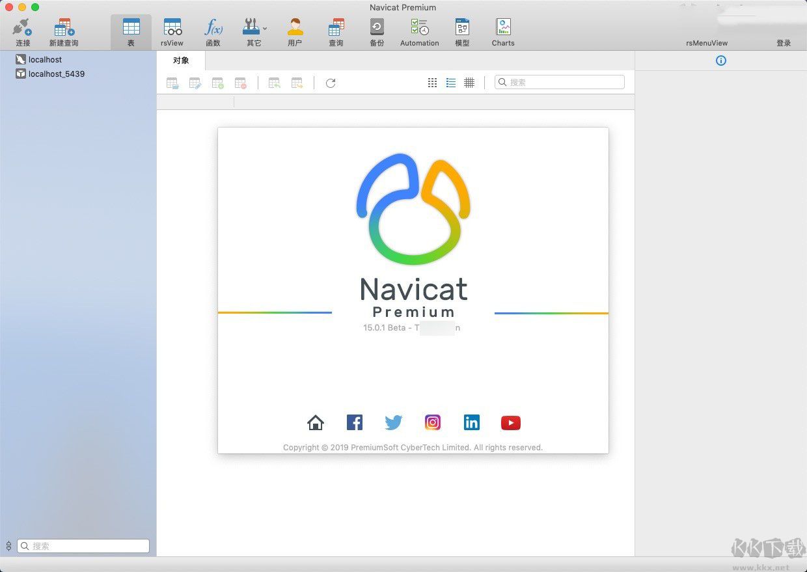Switch to the 用户 (users) view
This screenshot has height=572, width=807.
[295, 29]
